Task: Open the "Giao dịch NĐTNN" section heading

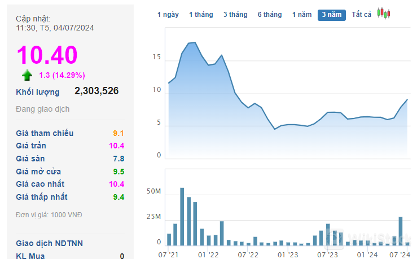Action: 49,243
